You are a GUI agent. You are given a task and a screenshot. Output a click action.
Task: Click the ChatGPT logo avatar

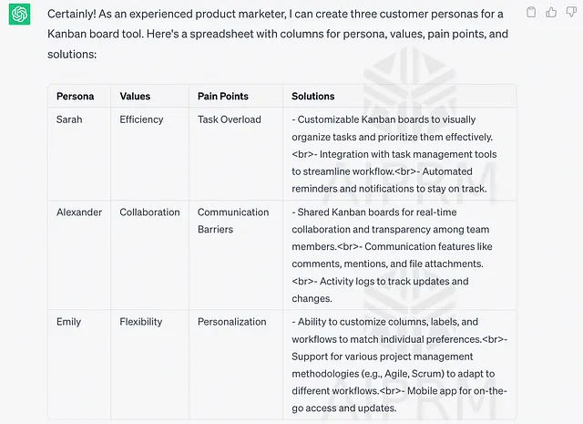19,15
